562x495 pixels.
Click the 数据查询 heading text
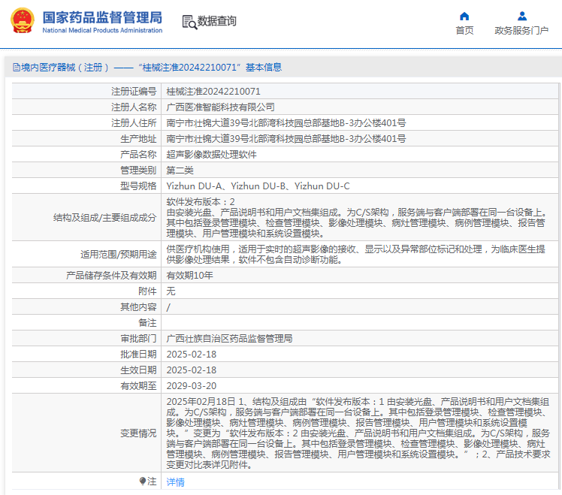point(217,21)
